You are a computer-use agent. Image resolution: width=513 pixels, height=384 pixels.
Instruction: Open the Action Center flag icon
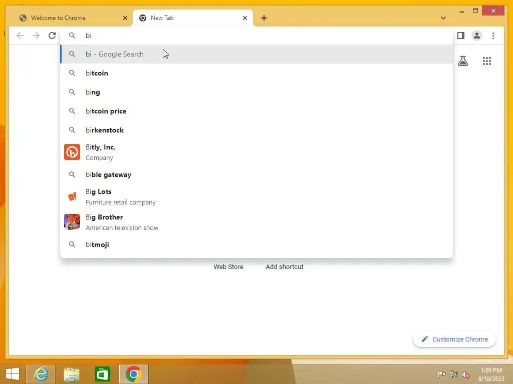pos(441,374)
